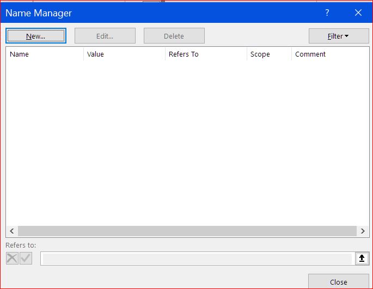Confirm the reference with checkmark icon
The height and width of the screenshot is (289, 373).
click(26, 259)
